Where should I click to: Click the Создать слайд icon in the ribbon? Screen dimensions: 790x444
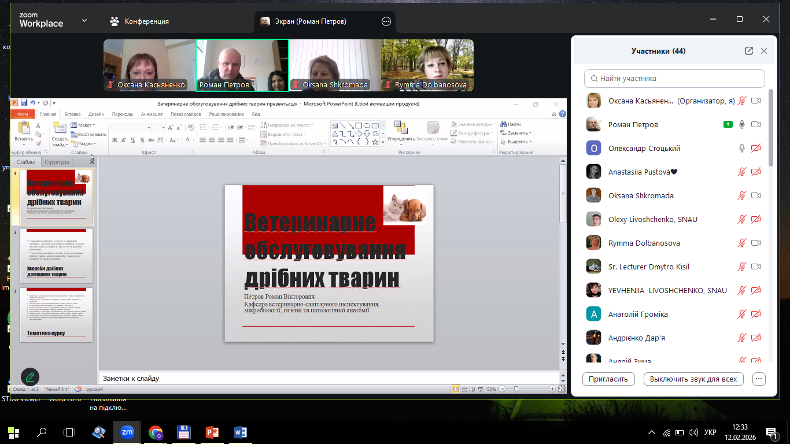(x=60, y=128)
